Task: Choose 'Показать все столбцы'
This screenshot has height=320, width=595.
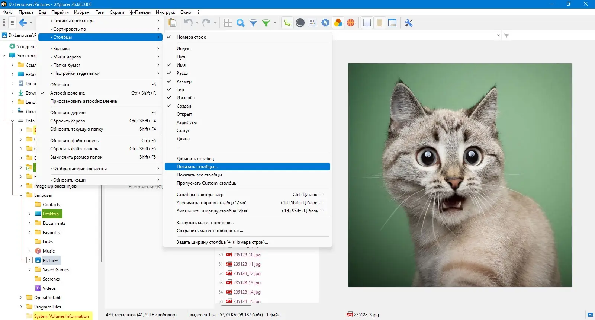Action: [247, 175]
